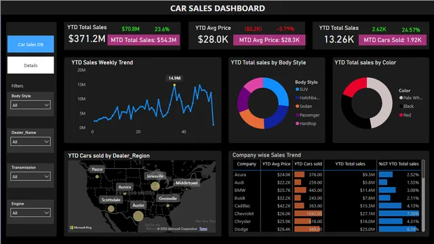Open the Car Sales DB page button
The height and width of the screenshot is (244, 434).
[31, 44]
